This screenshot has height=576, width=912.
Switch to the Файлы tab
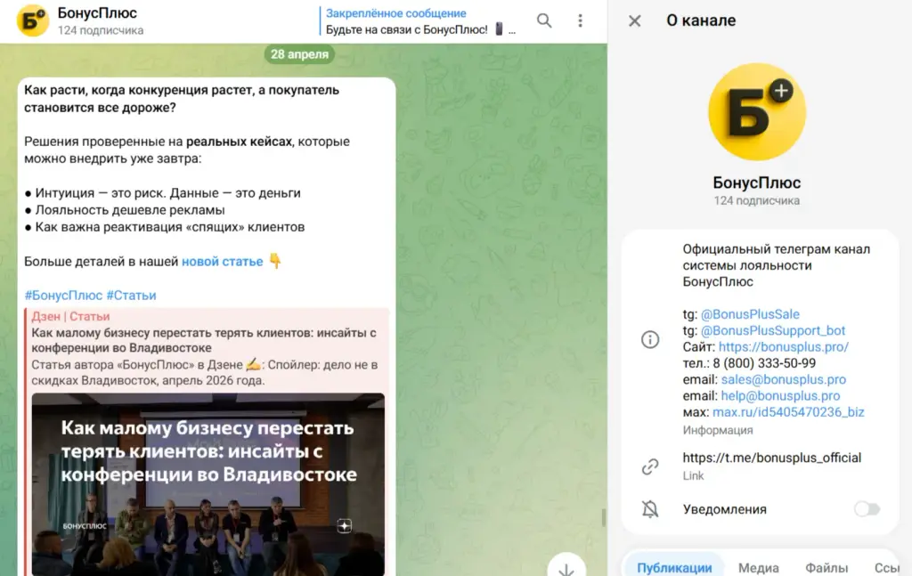click(826, 567)
